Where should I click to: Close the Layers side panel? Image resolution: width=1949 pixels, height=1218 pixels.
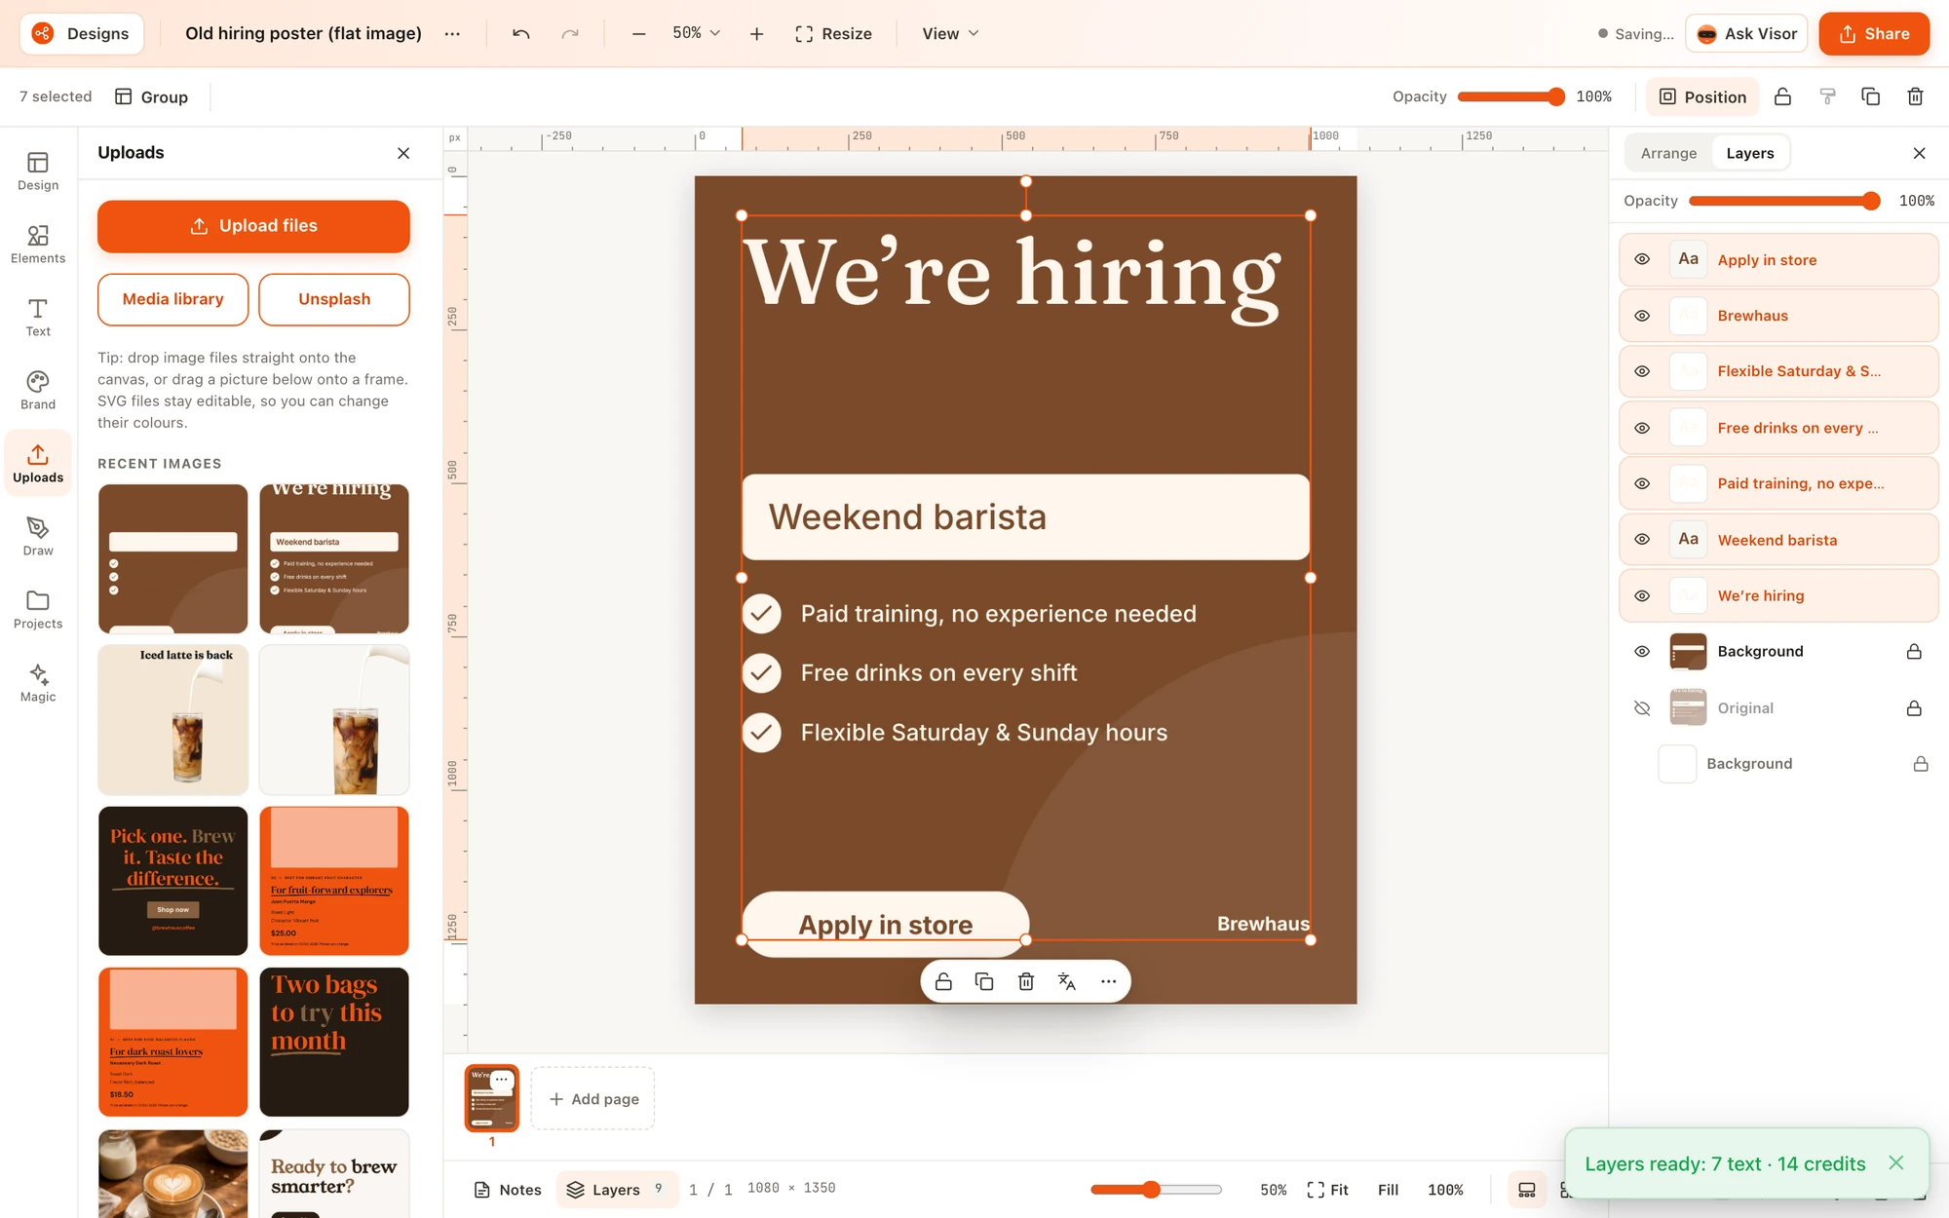1919,153
